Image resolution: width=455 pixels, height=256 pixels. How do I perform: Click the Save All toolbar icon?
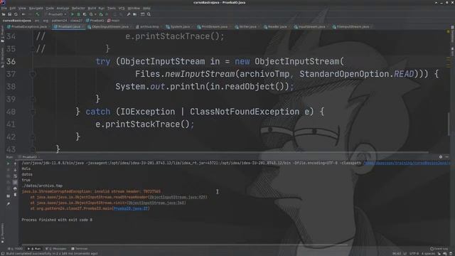pyautogui.click(x=9, y=14)
